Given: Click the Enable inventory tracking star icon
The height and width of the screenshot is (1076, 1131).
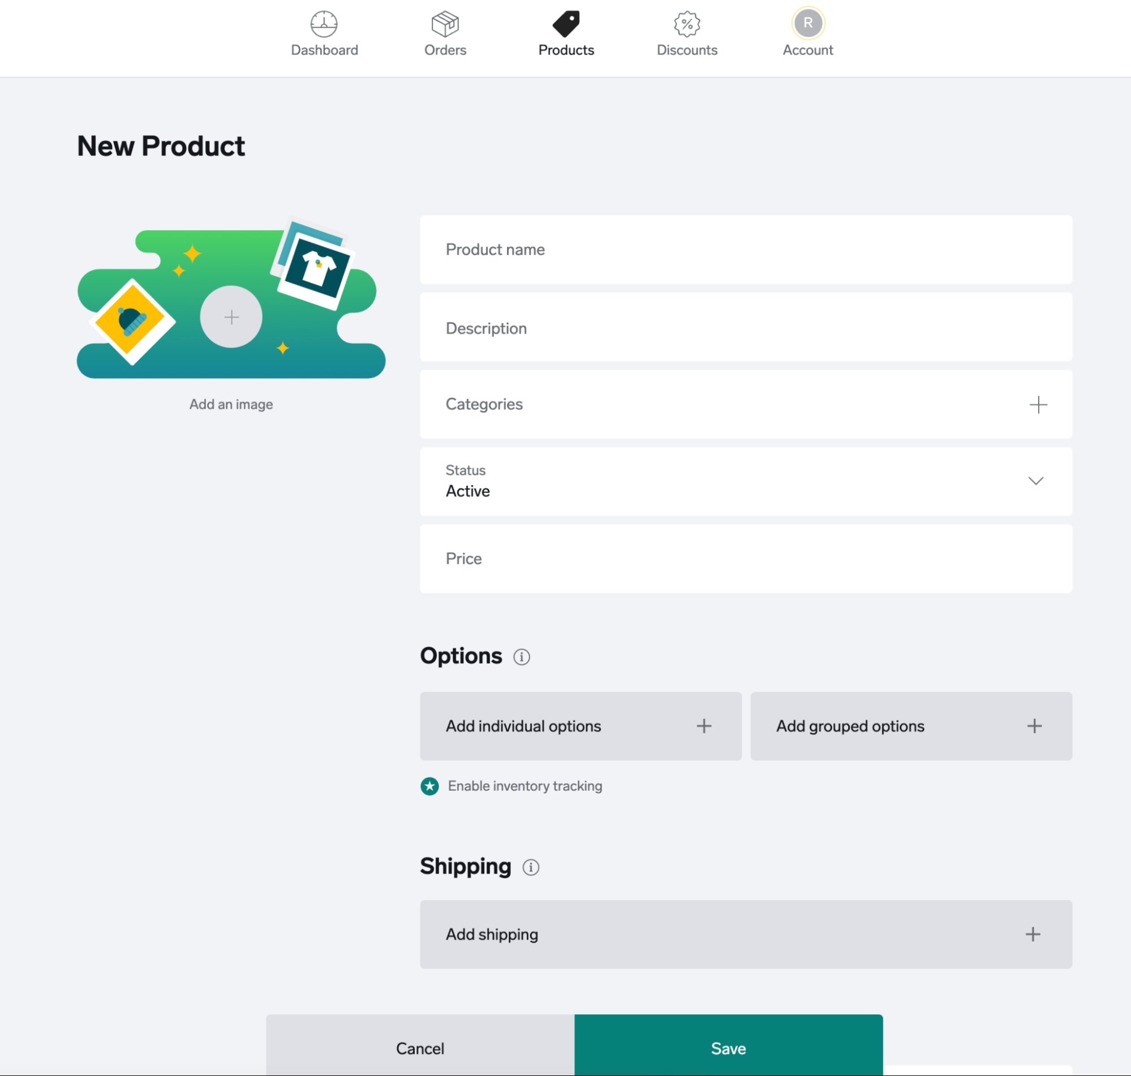Looking at the screenshot, I should pyautogui.click(x=429, y=786).
